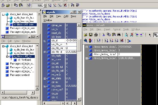Collapse the disco_test root in the top workspace tree

pyautogui.click(x=3, y=15)
